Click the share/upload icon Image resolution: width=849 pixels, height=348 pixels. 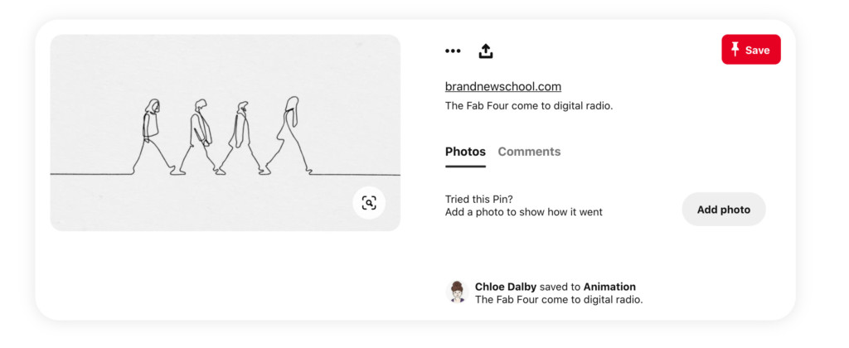coord(486,51)
